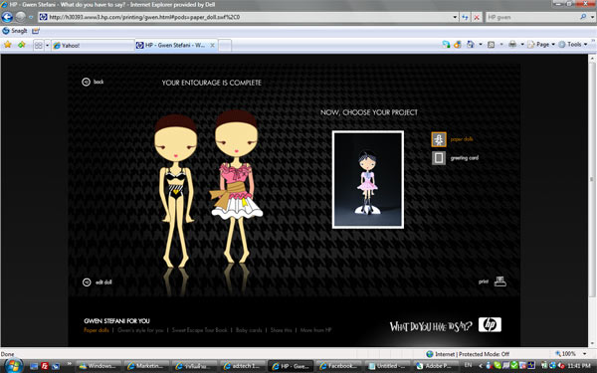Switch to the Marketing taskbar window
This screenshot has width=597, height=373.
146,366
